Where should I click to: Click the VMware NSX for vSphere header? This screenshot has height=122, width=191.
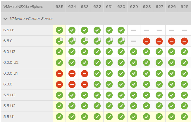[x=23, y=6]
